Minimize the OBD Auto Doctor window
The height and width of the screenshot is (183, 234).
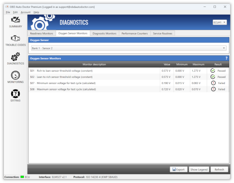pos(205,7)
